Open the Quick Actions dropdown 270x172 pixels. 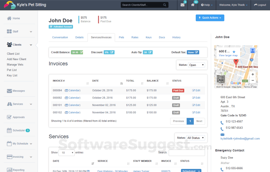click(x=210, y=18)
